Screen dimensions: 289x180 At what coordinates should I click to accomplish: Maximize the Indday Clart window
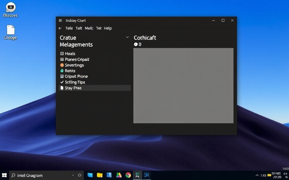tap(223, 20)
